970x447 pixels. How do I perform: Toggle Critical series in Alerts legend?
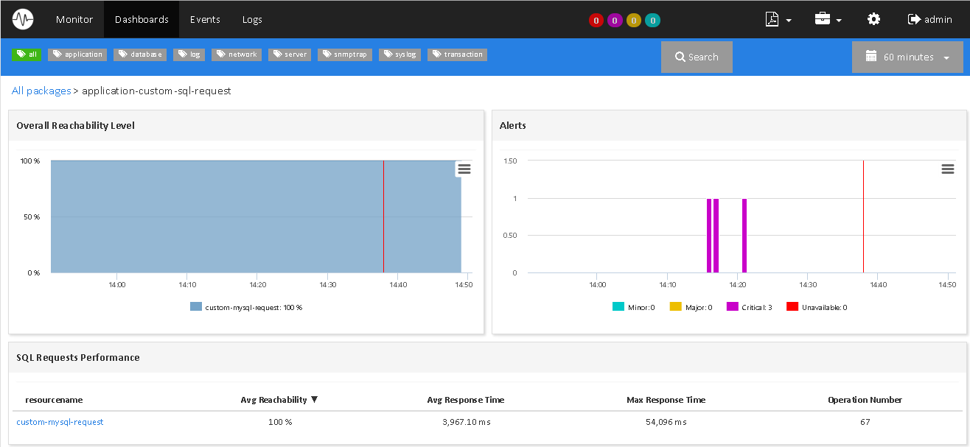coord(749,307)
